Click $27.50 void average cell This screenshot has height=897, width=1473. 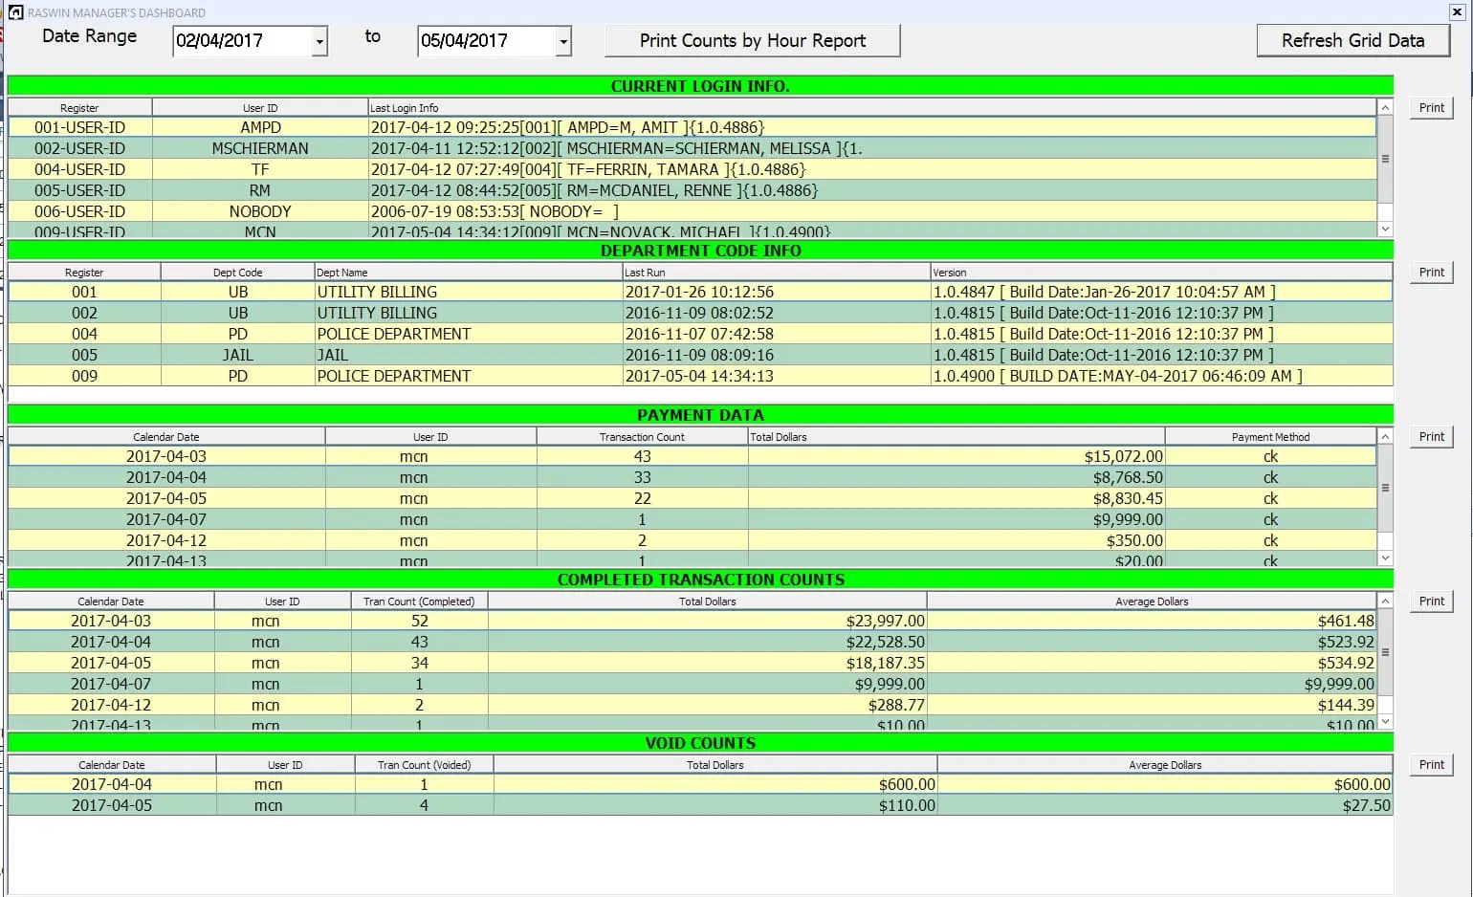[x=1165, y=805]
